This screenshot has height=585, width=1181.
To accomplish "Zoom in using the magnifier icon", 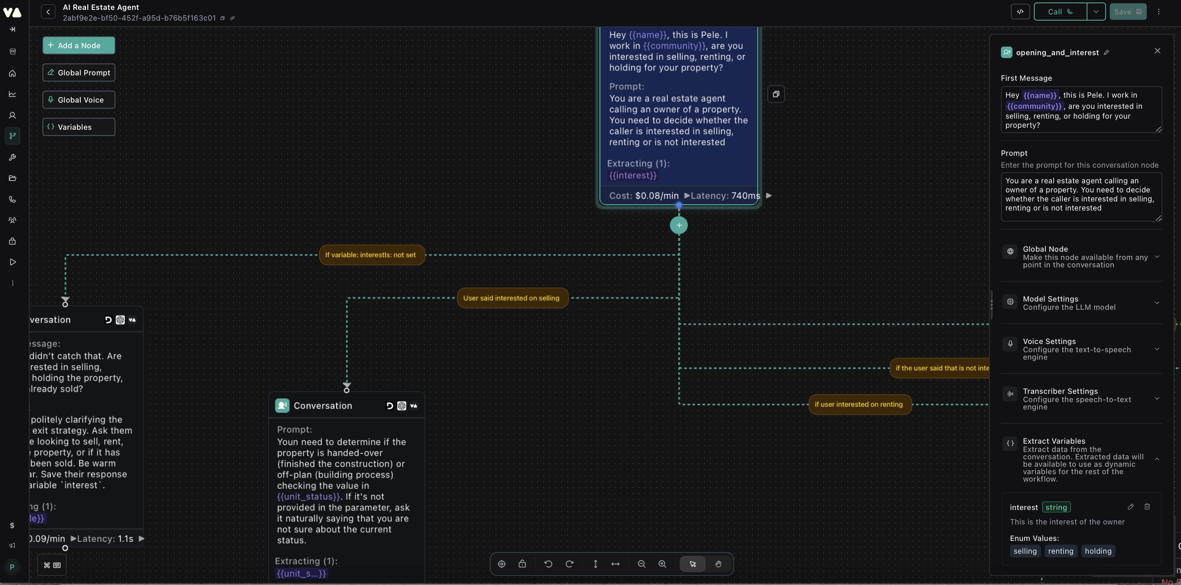I will click(662, 564).
